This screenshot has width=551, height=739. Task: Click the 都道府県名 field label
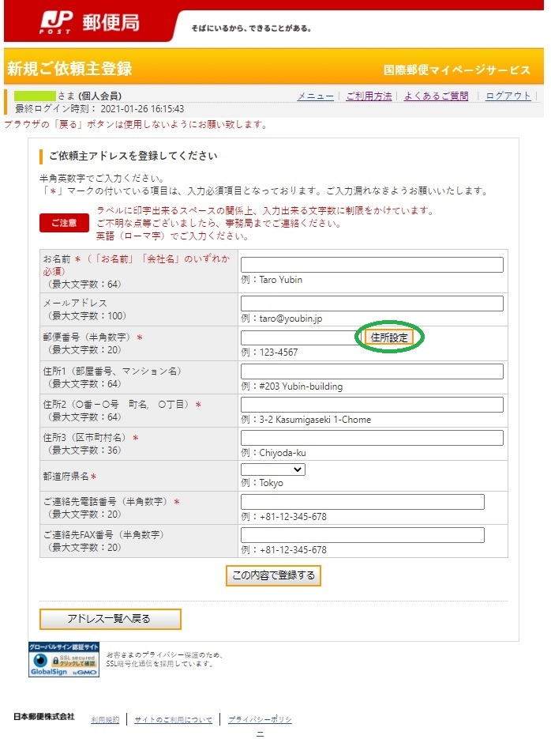point(69,476)
